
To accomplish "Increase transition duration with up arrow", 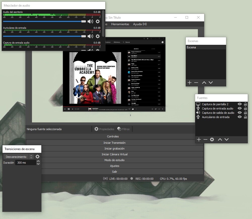I will tap(38, 161).
